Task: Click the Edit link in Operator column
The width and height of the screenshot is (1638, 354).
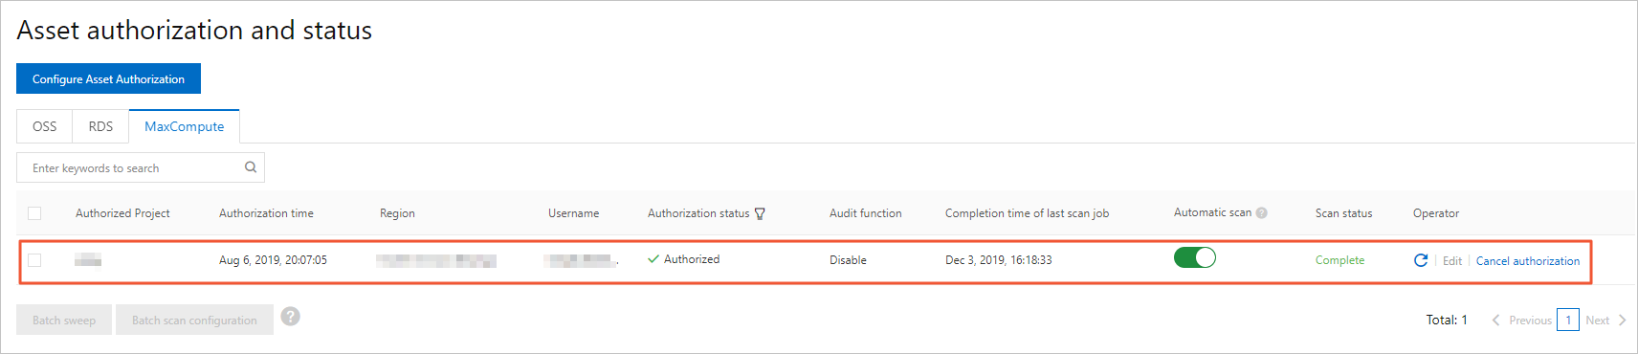Action: coord(1452,260)
